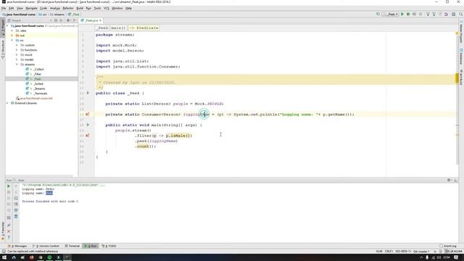Open the Event Log button
Viewport: 464px width, 261px height.
[x=448, y=246]
